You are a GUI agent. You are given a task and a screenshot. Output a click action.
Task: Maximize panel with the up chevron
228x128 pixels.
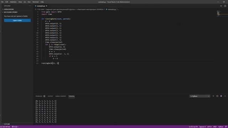(x=225, y=96)
